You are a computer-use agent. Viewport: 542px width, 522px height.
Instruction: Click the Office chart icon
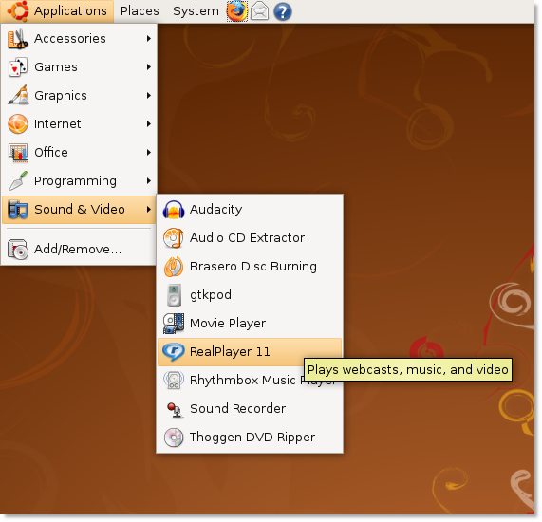[x=18, y=153]
